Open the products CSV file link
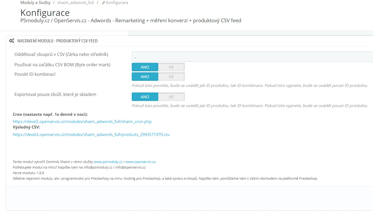This screenshot has width=373, height=221. coord(91,134)
